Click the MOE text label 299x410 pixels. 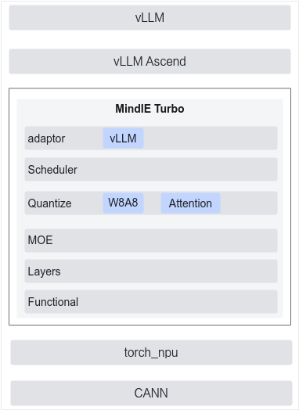click(40, 240)
